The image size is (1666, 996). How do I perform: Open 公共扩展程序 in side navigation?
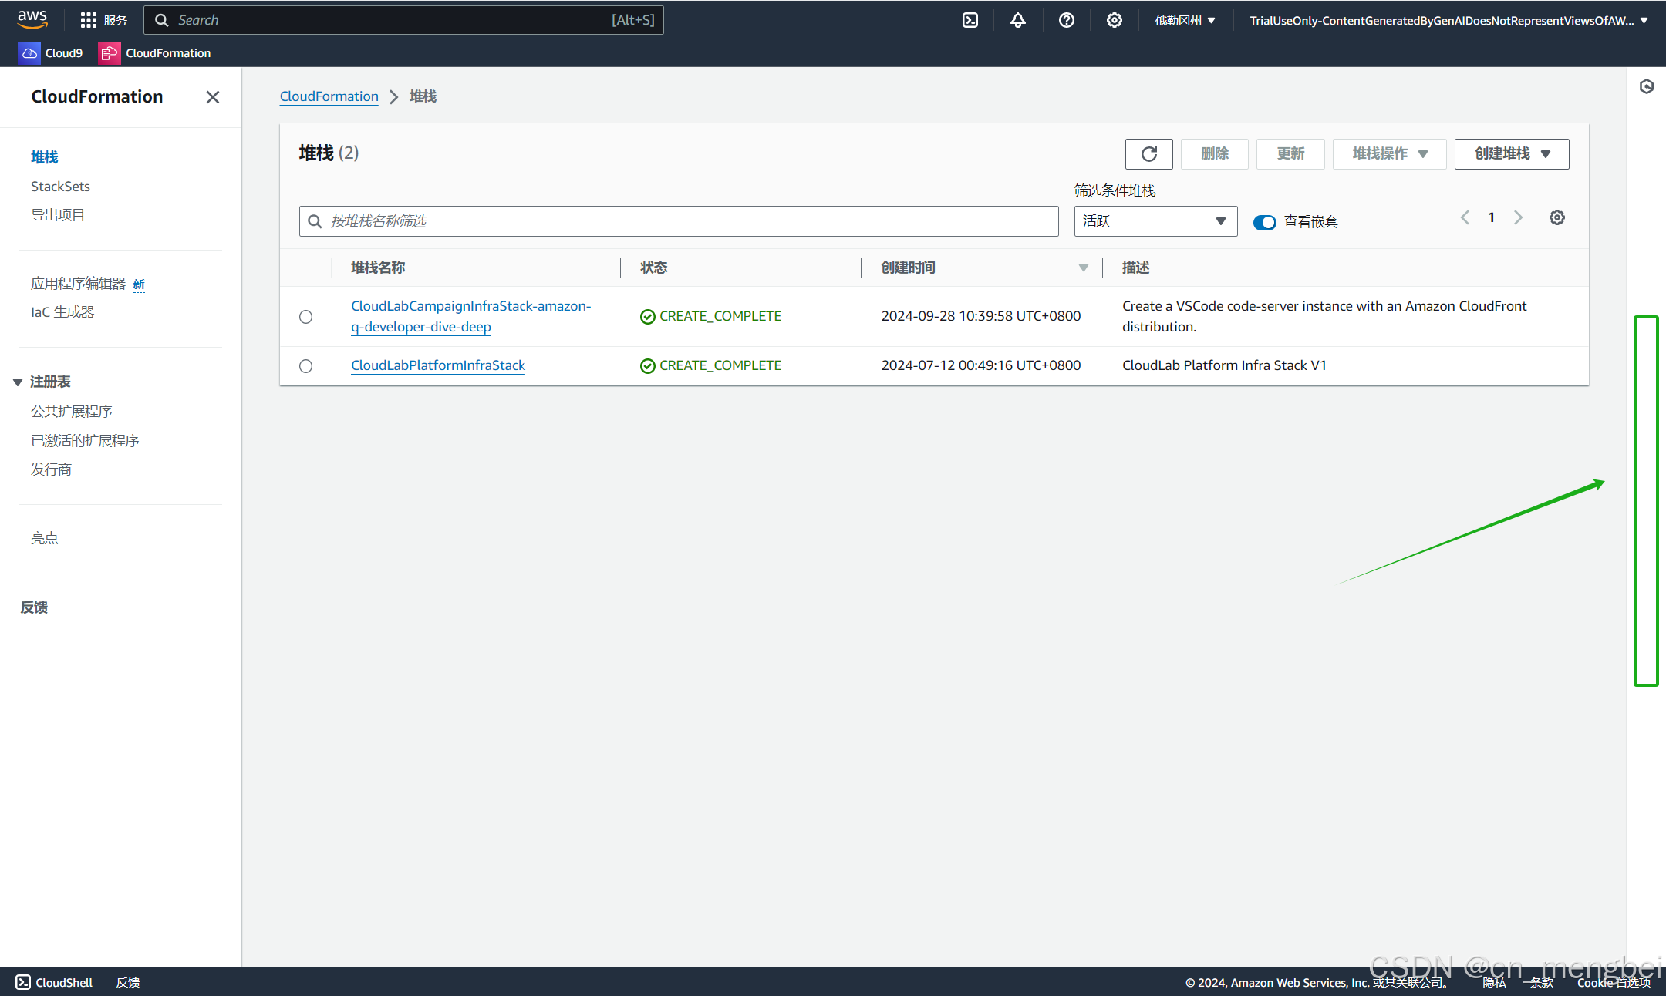(x=72, y=412)
